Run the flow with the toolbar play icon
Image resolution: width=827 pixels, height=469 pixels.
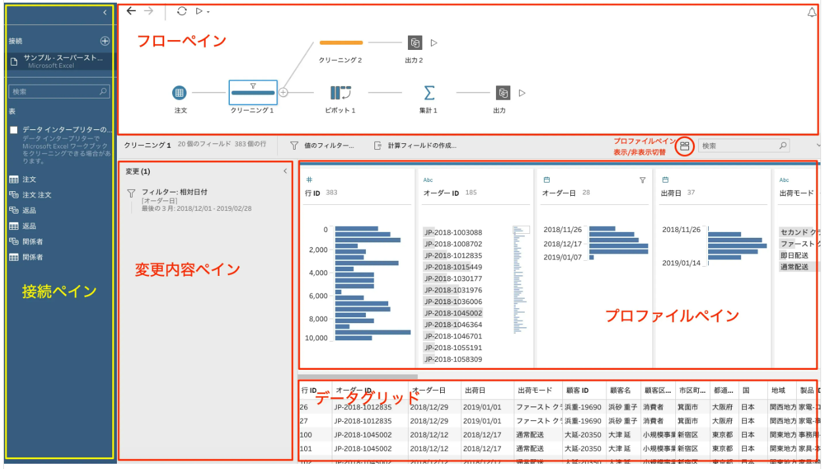[199, 11]
